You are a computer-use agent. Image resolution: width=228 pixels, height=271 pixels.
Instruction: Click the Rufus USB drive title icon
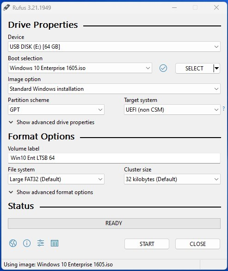pyautogui.click(x=6, y=7)
